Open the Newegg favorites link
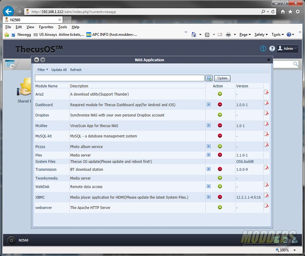Screen dimensions: 305x256 pyautogui.click(x=21, y=35)
